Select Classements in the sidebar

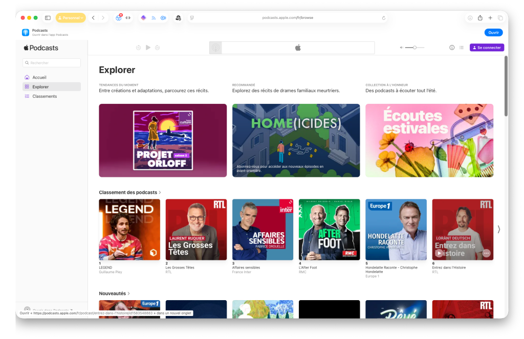45,96
